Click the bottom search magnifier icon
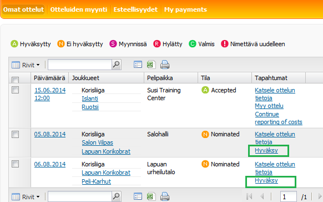 tap(117, 196)
